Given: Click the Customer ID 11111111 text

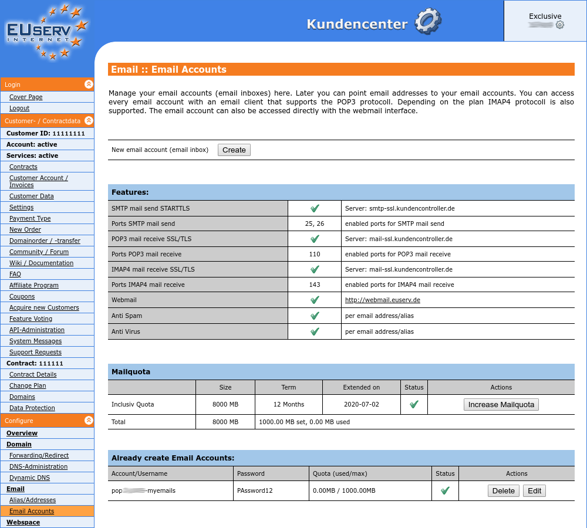Looking at the screenshot, I should (46, 133).
